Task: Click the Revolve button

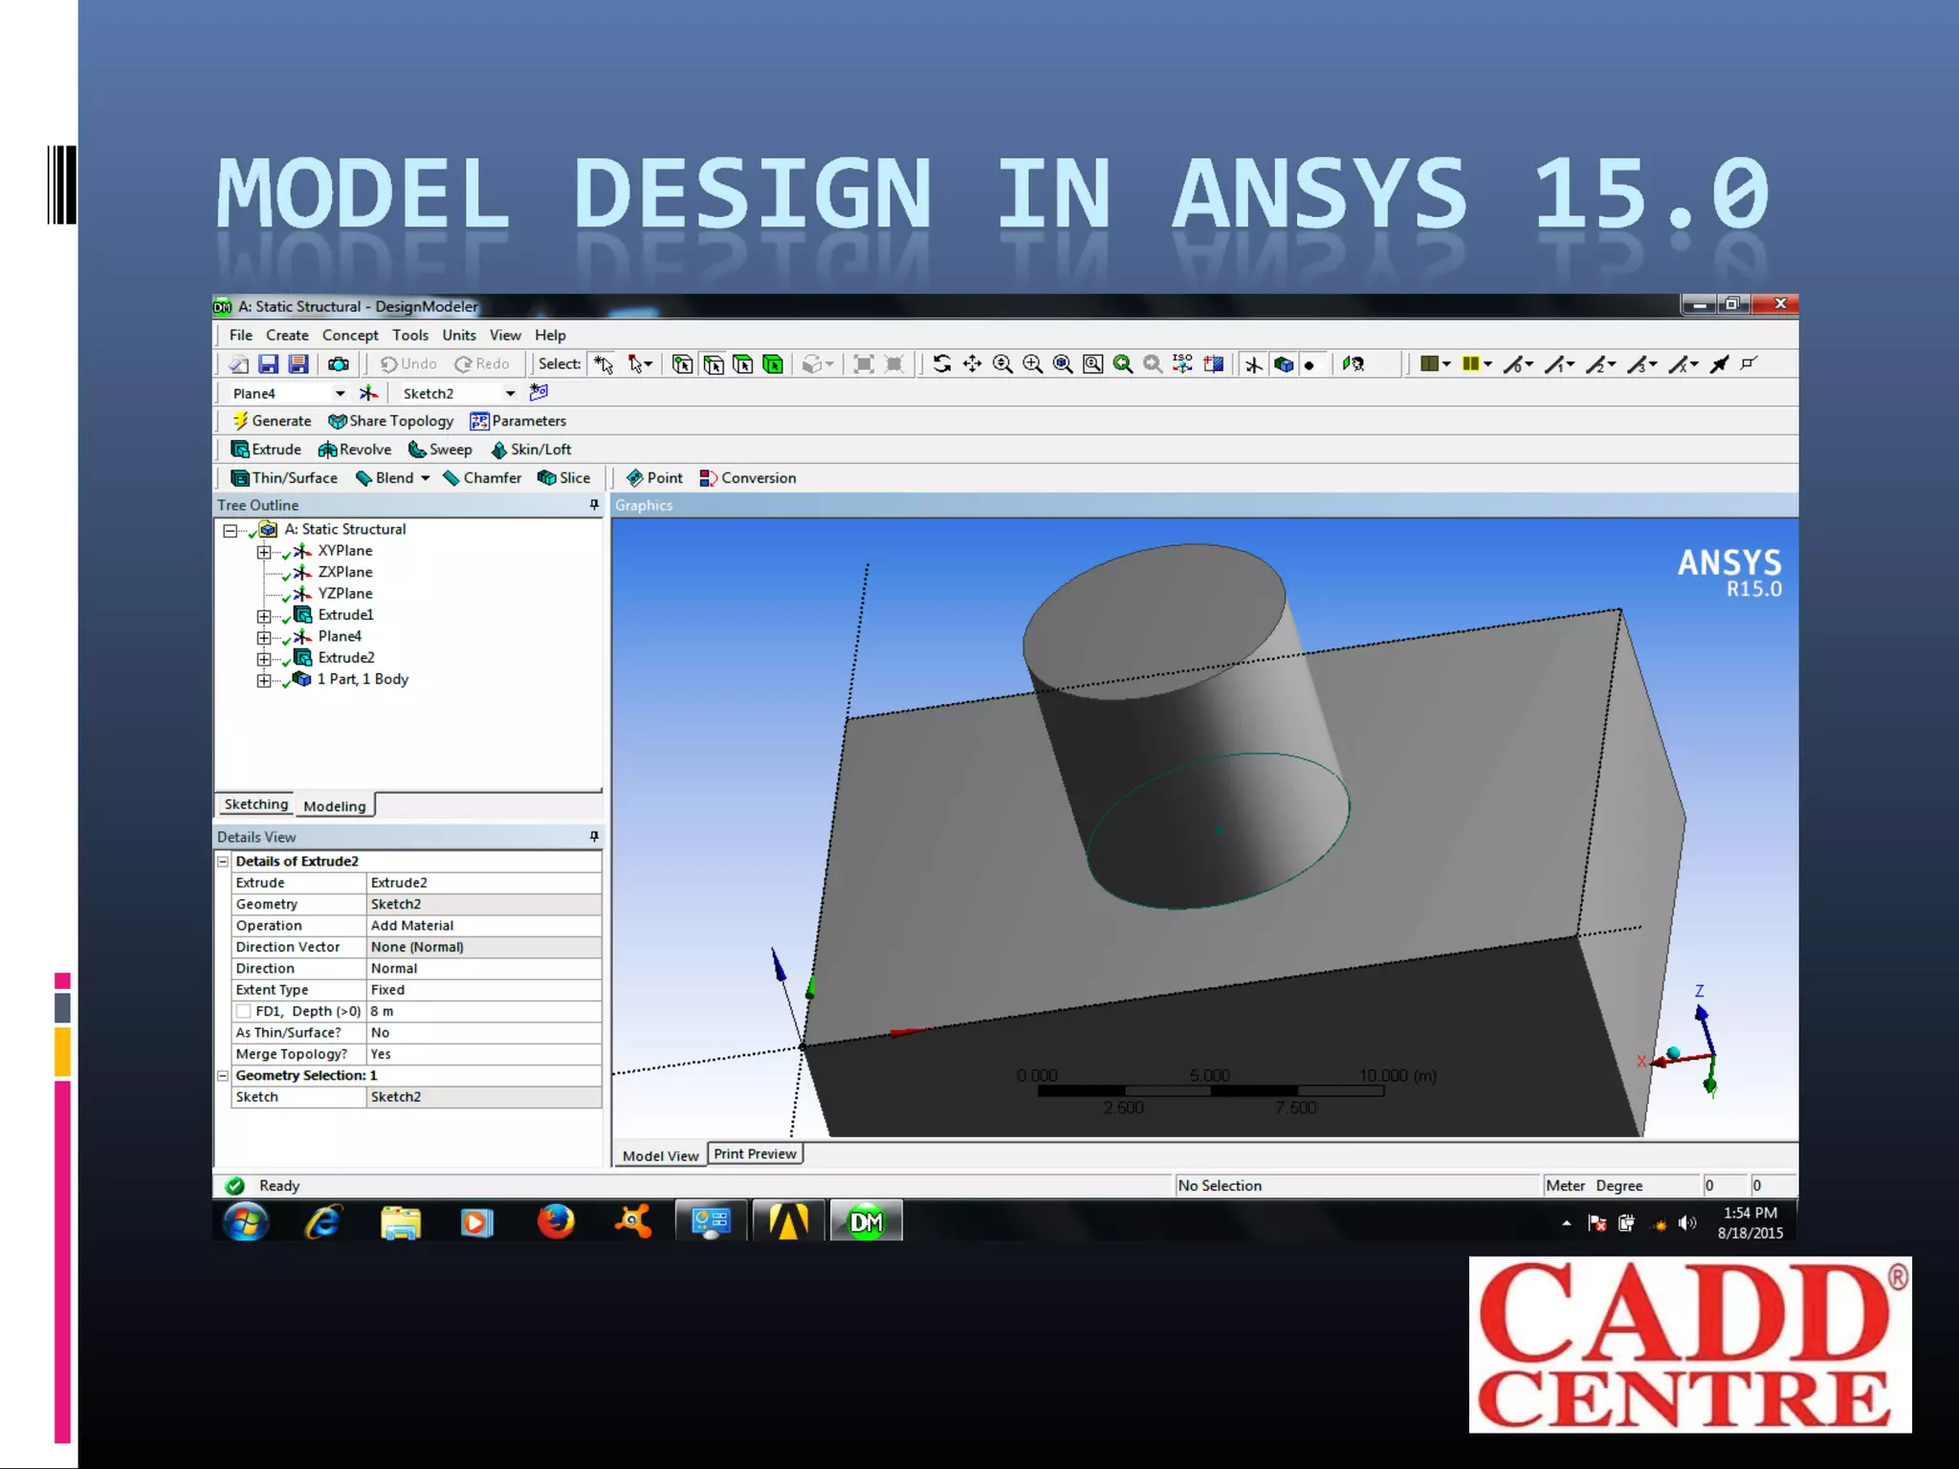Action: 355,449
